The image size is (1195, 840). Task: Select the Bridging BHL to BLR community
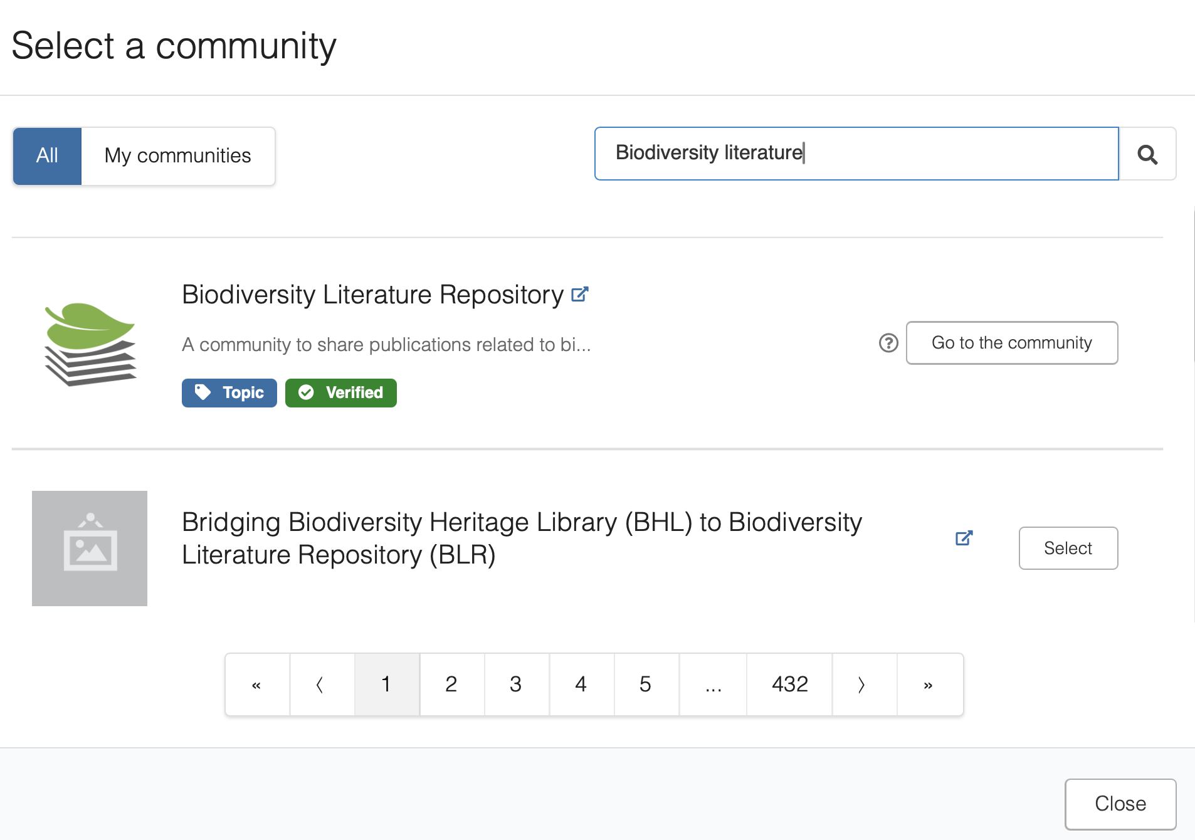(x=1068, y=548)
